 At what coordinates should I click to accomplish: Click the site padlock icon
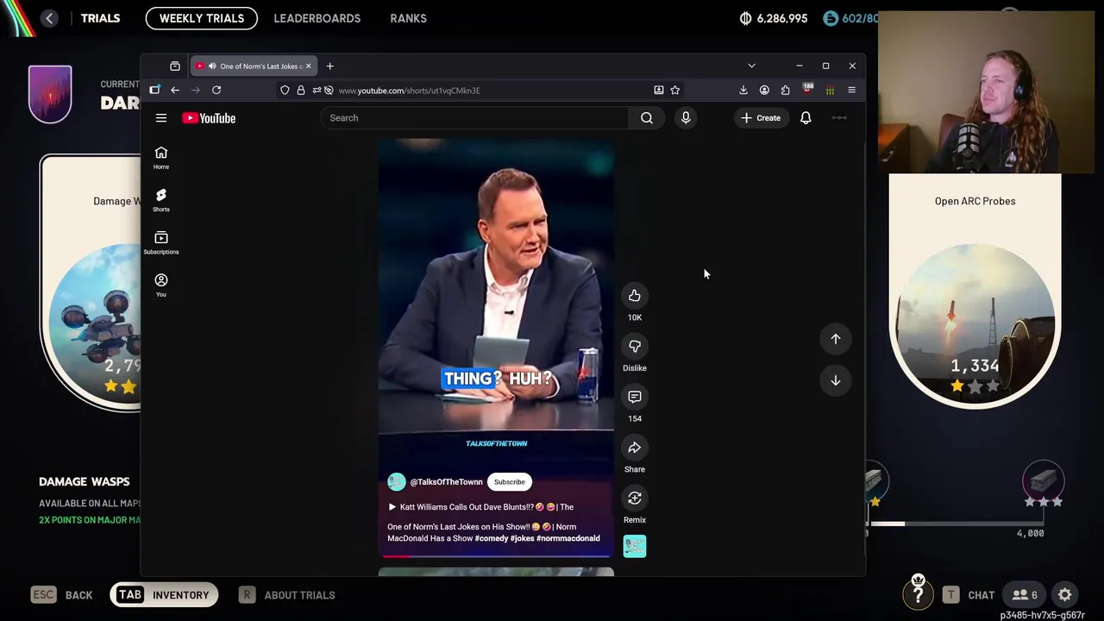point(301,90)
